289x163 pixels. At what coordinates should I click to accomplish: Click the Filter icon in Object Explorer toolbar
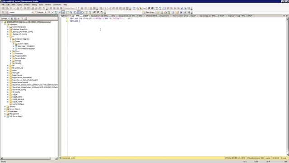click(22, 19)
